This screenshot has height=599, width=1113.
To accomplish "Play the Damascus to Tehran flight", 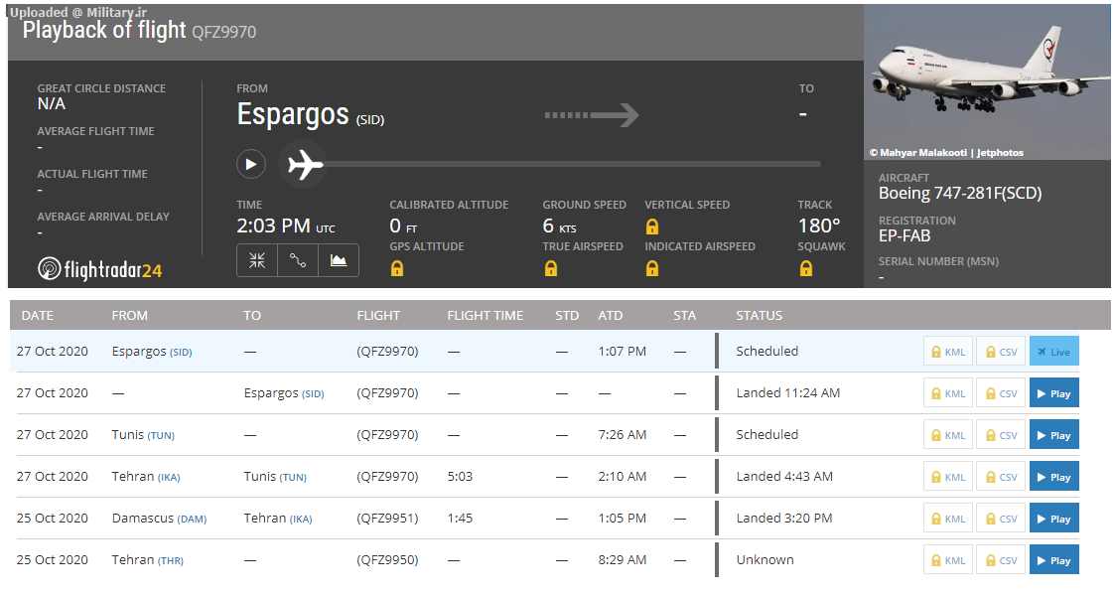I will (x=1053, y=519).
